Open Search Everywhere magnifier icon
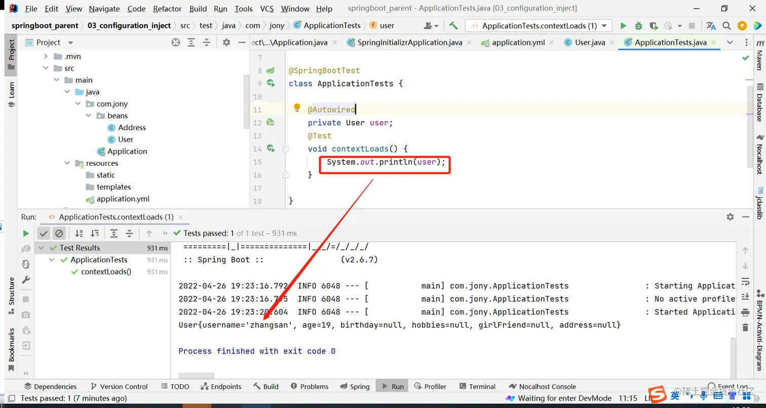 pos(726,26)
